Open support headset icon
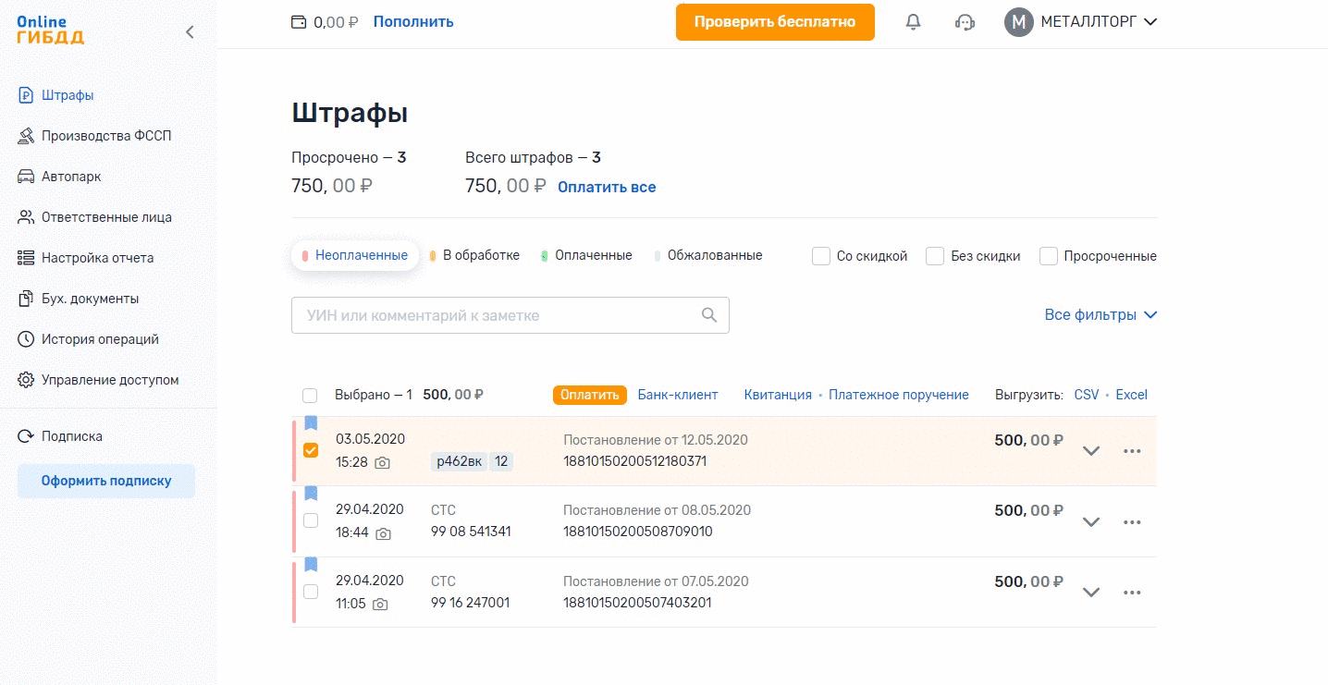 [x=965, y=22]
